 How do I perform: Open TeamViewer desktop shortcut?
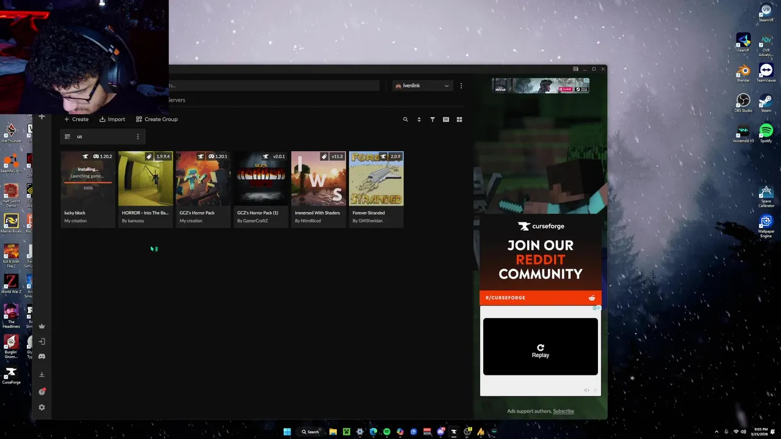coord(766,73)
